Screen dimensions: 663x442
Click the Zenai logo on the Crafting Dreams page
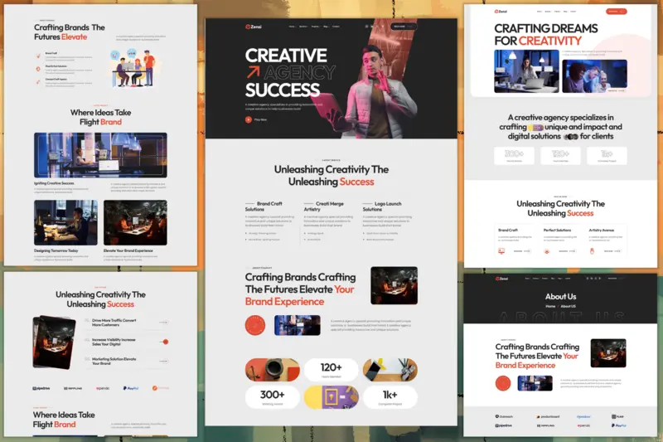(x=501, y=12)
